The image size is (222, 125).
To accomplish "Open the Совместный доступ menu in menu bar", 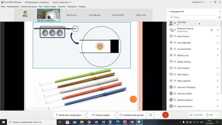I will click(x=29, y=7).
